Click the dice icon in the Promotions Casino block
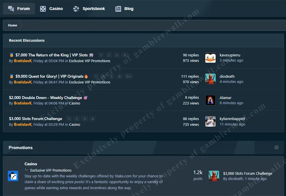 coord(13,176)
